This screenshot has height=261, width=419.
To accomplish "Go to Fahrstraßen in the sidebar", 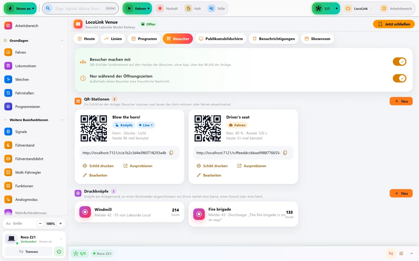I will point(34,93).
